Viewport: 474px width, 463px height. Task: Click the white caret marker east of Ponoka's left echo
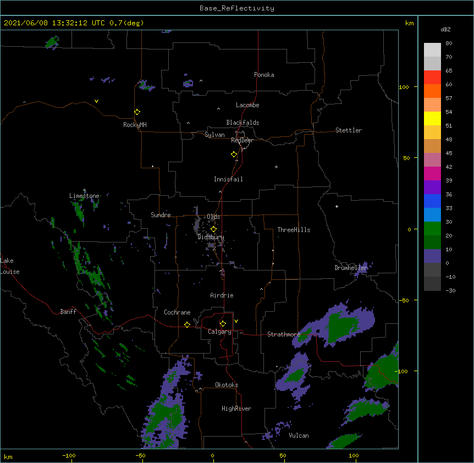pos(201,81)
